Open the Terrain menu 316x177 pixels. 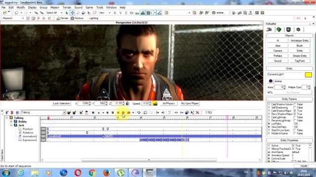[67, 7]
